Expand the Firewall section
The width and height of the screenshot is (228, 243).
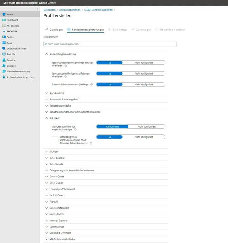click(106, 201)
